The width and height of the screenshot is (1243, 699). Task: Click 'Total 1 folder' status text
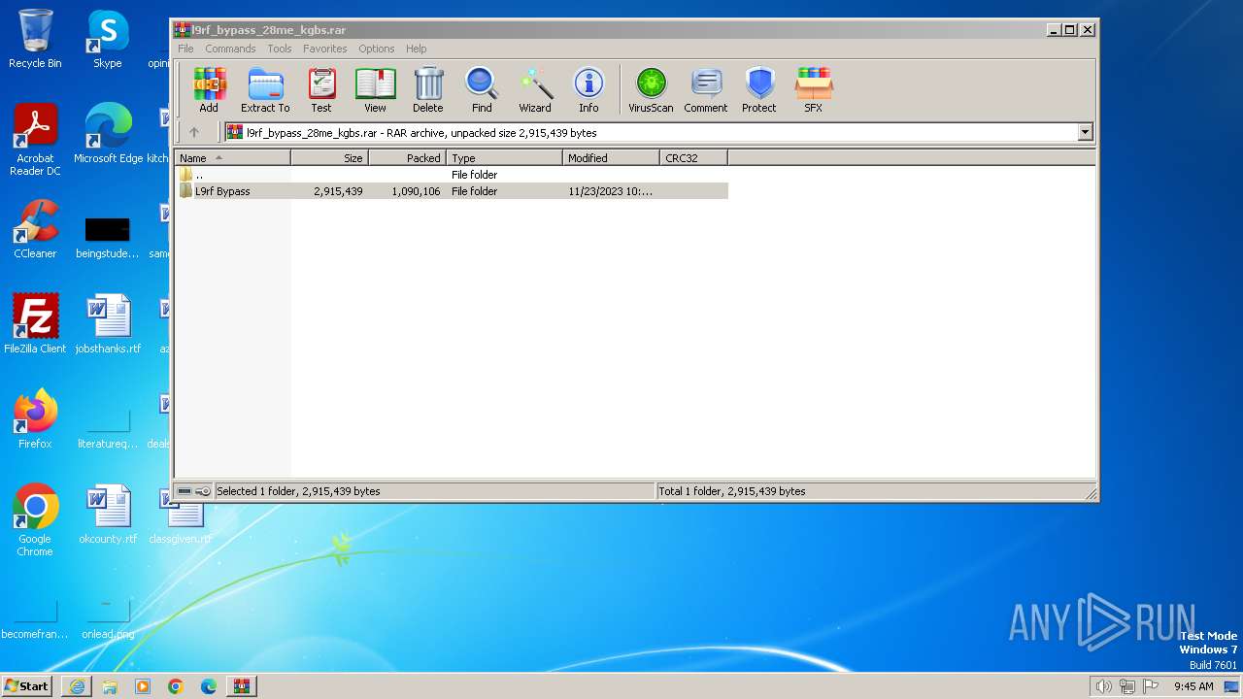(731, 491)
